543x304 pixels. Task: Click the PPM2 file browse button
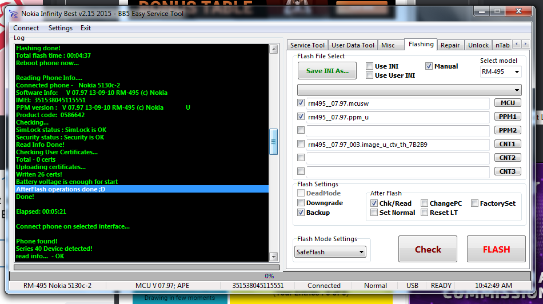point(508,130)
